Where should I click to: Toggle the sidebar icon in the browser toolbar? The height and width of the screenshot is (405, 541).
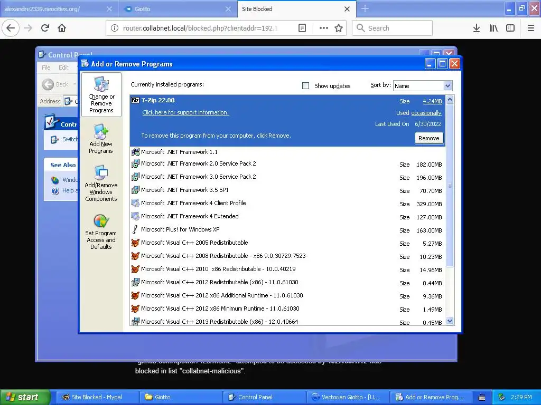(x=510, y=28)
